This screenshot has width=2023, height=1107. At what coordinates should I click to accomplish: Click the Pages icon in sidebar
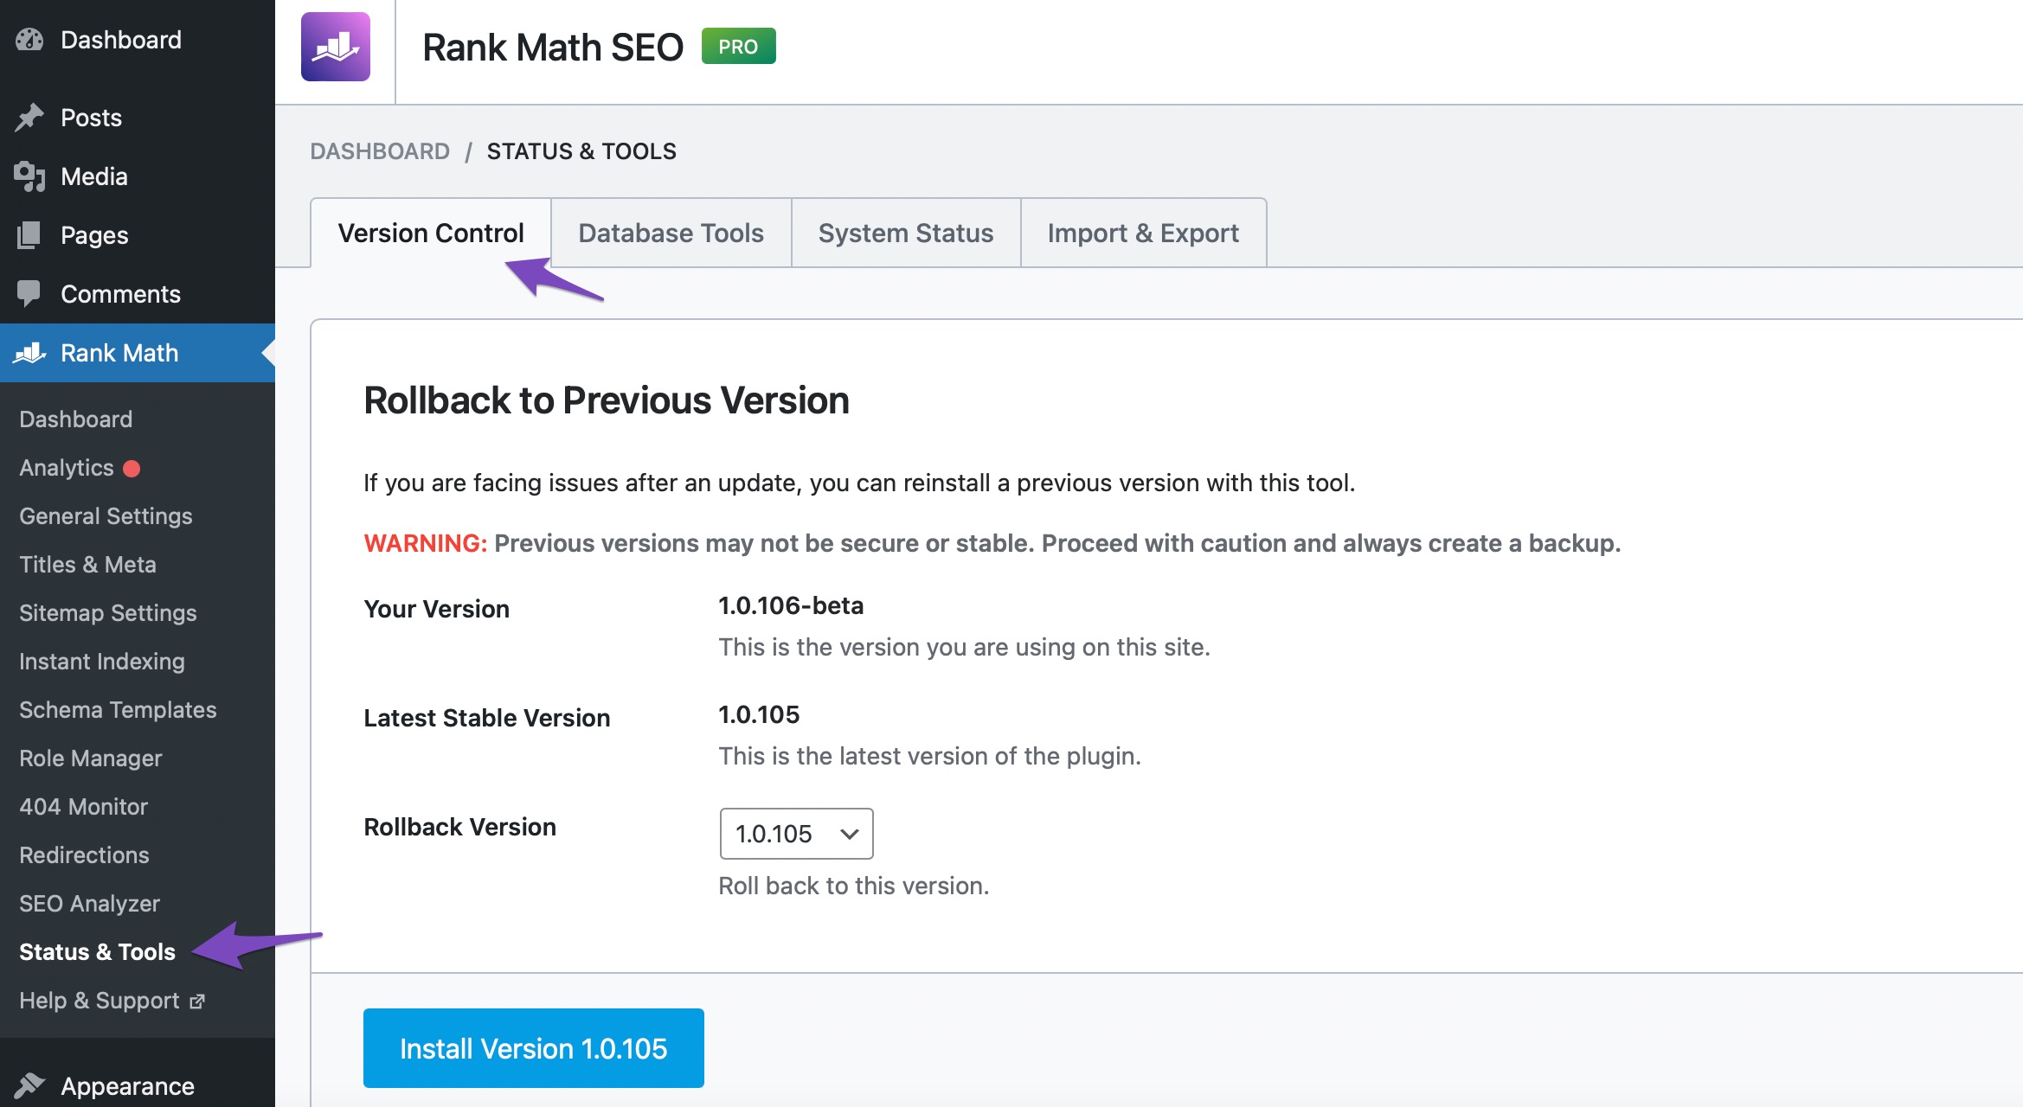[29, 235]
